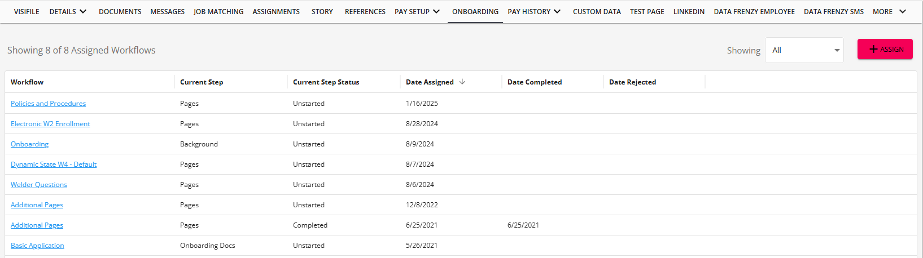Viewport: 923px width, 258px height.
Task: Open the Policies and Procedures workflow
Action: (48, 104)
